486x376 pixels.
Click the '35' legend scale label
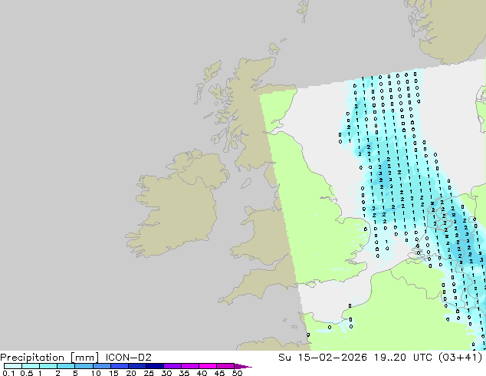[x=184, y=373]
